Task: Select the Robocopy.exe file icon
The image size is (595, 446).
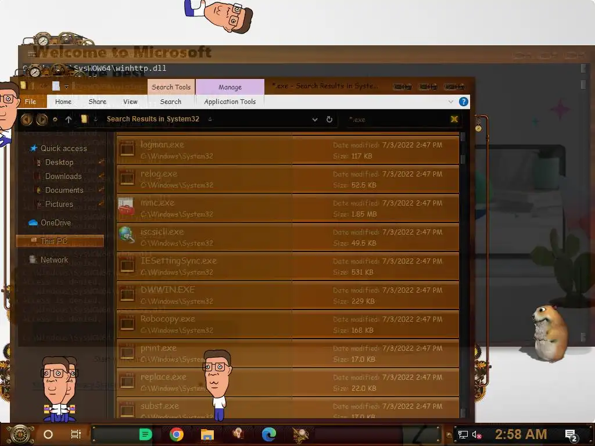Action: tap(127, 324)
